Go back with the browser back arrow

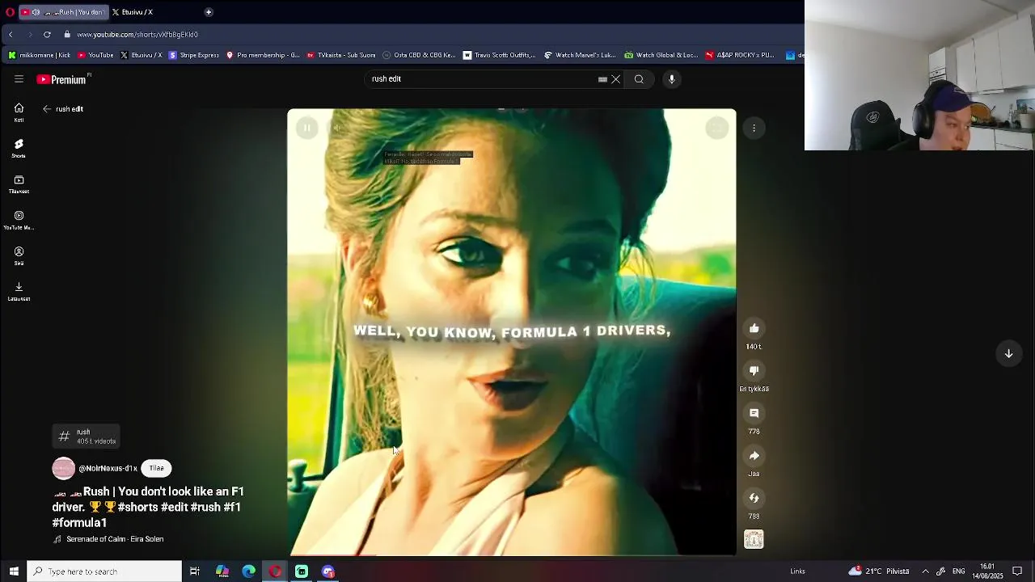point(11,35)
